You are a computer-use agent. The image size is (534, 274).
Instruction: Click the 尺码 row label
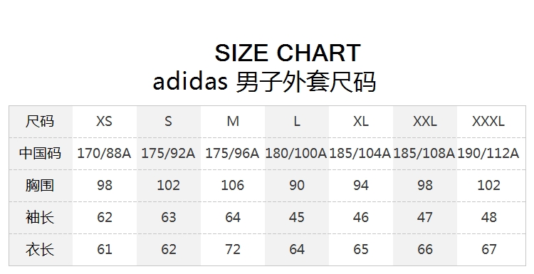pyautogui.click(x=40, y=121)
